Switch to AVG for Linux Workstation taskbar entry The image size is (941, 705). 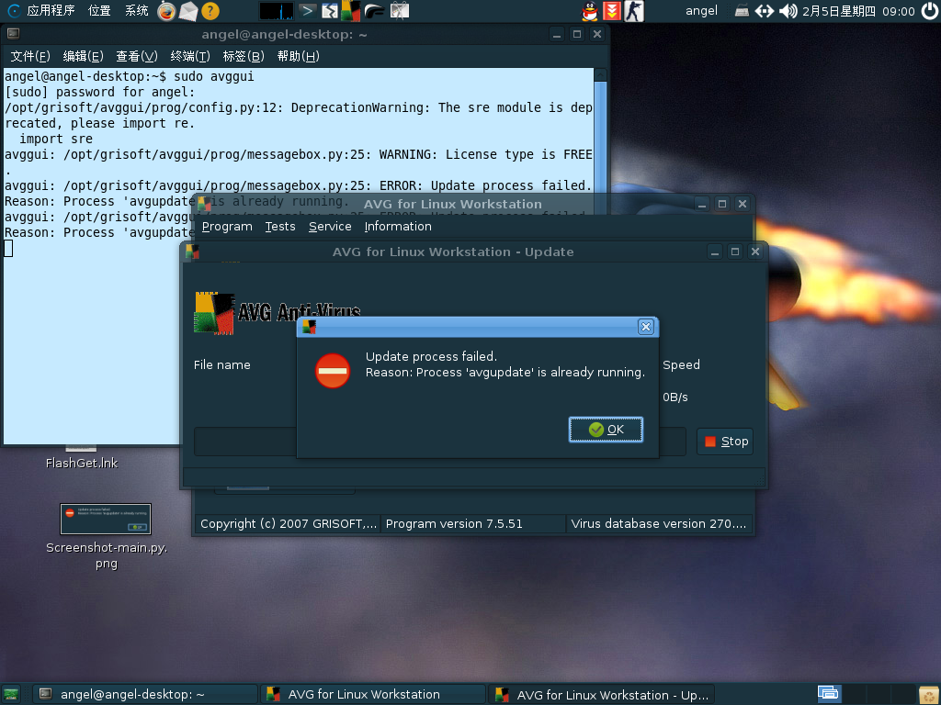pos(373,694)
